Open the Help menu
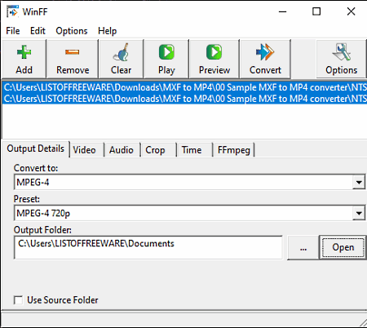Image resolution: width=367 pixels, height=328 pixels. point(107,31)
